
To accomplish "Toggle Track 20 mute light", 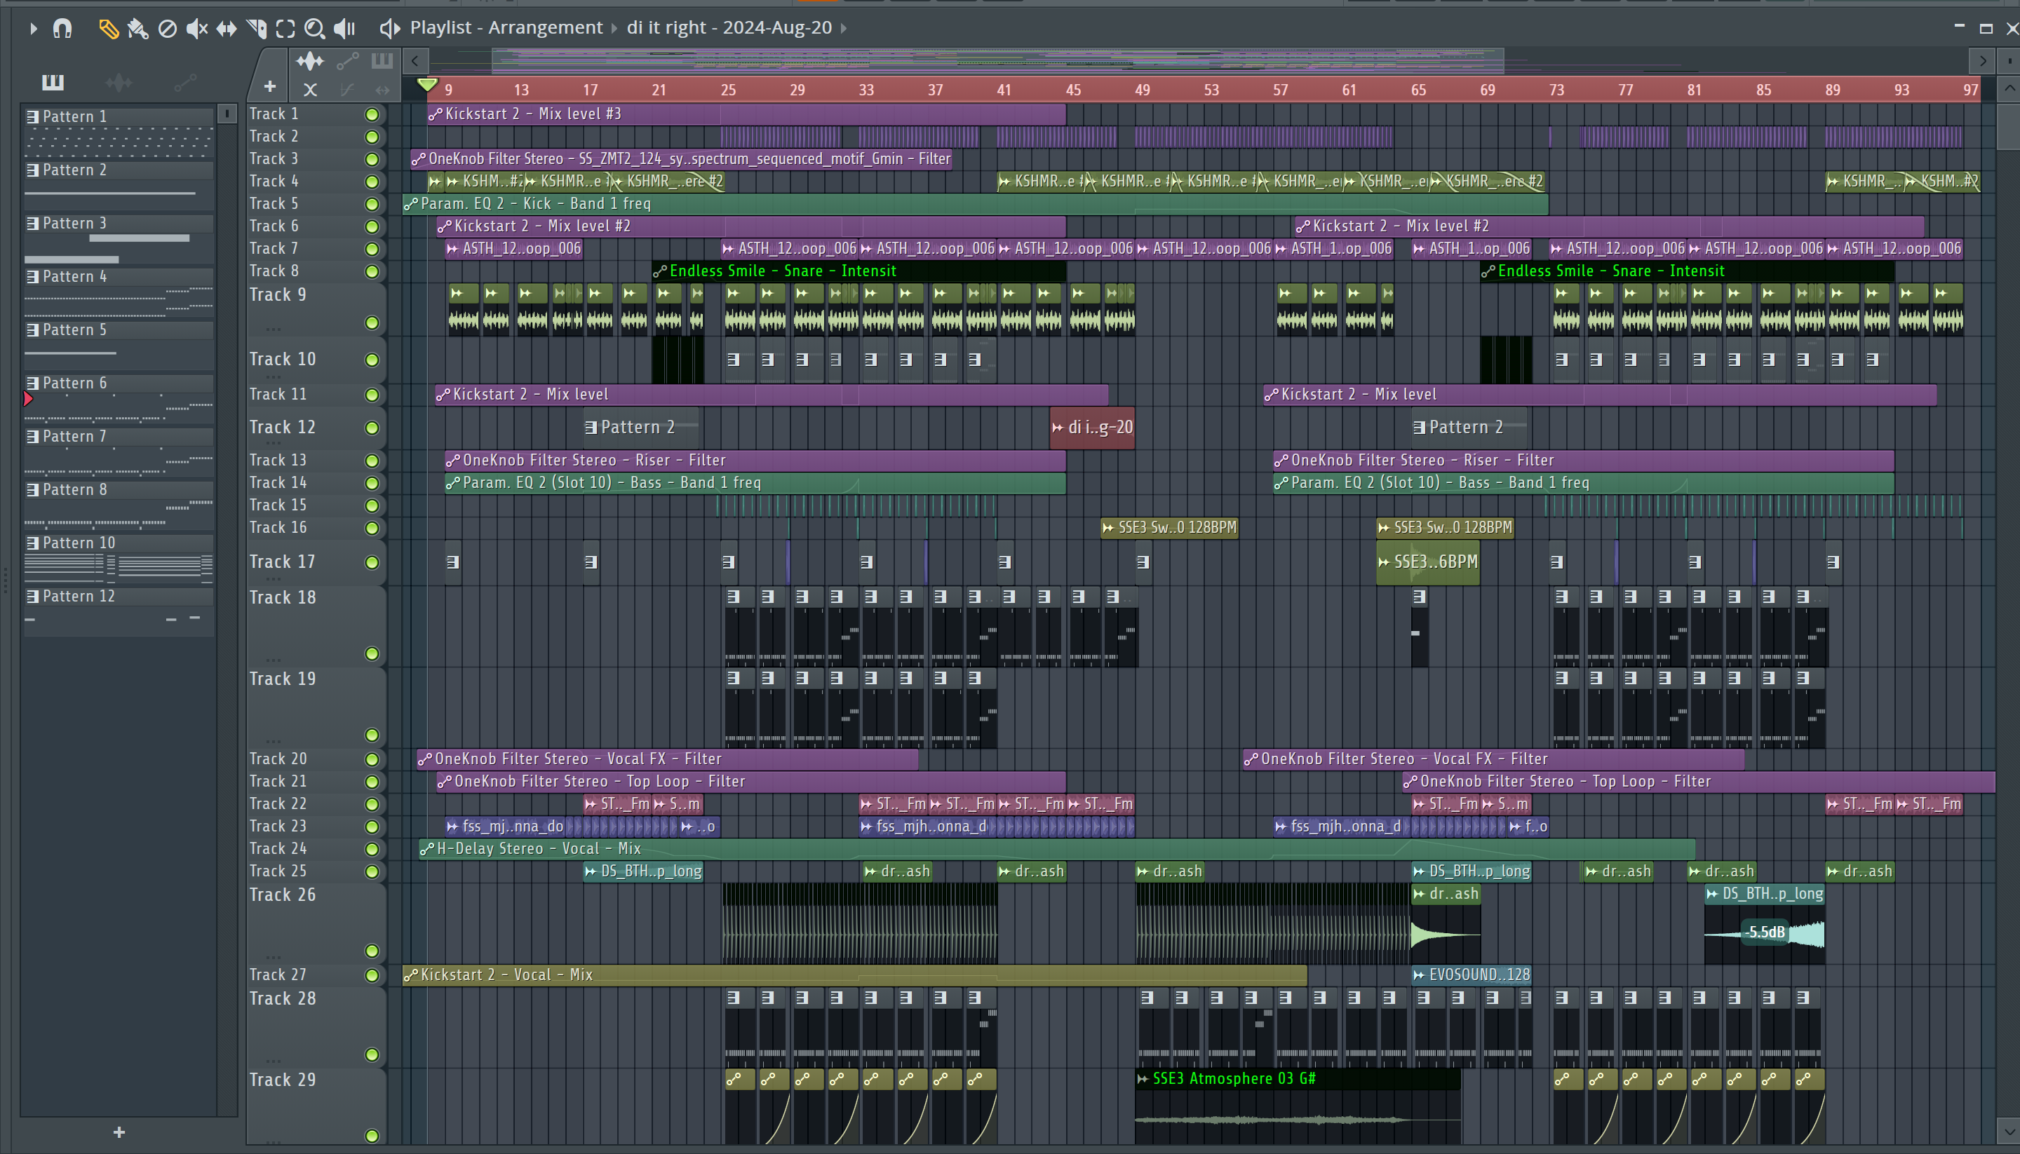I will [x=372, y=759].
